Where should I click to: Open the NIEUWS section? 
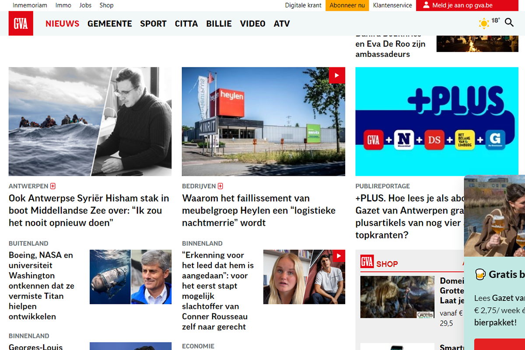(63, 24)
